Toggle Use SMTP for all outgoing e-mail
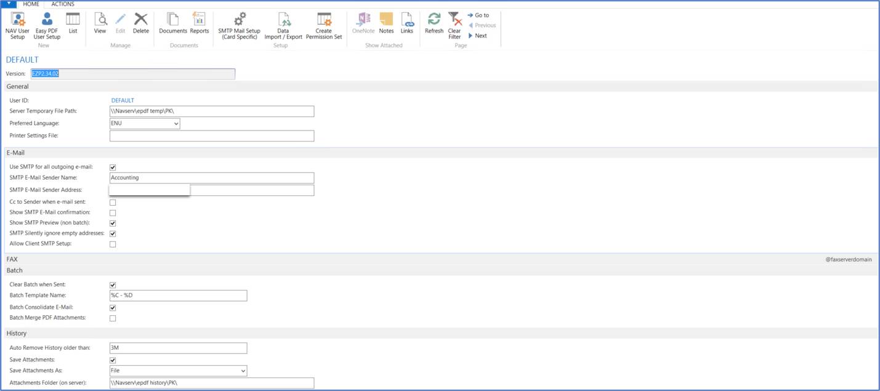Image resolution: width=880 pixels, height=391 pixels. pos(113,167)
